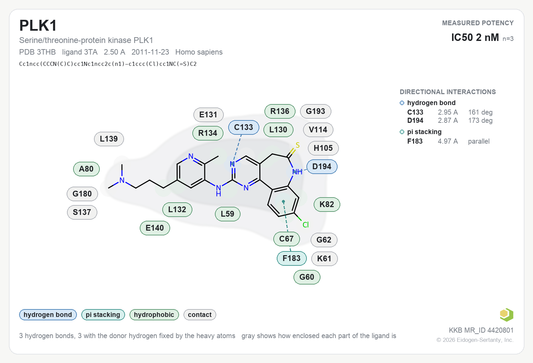Click the PLK1 title heading
The image size is (533, 363).
pyautogui.click(x=38, y=26)
